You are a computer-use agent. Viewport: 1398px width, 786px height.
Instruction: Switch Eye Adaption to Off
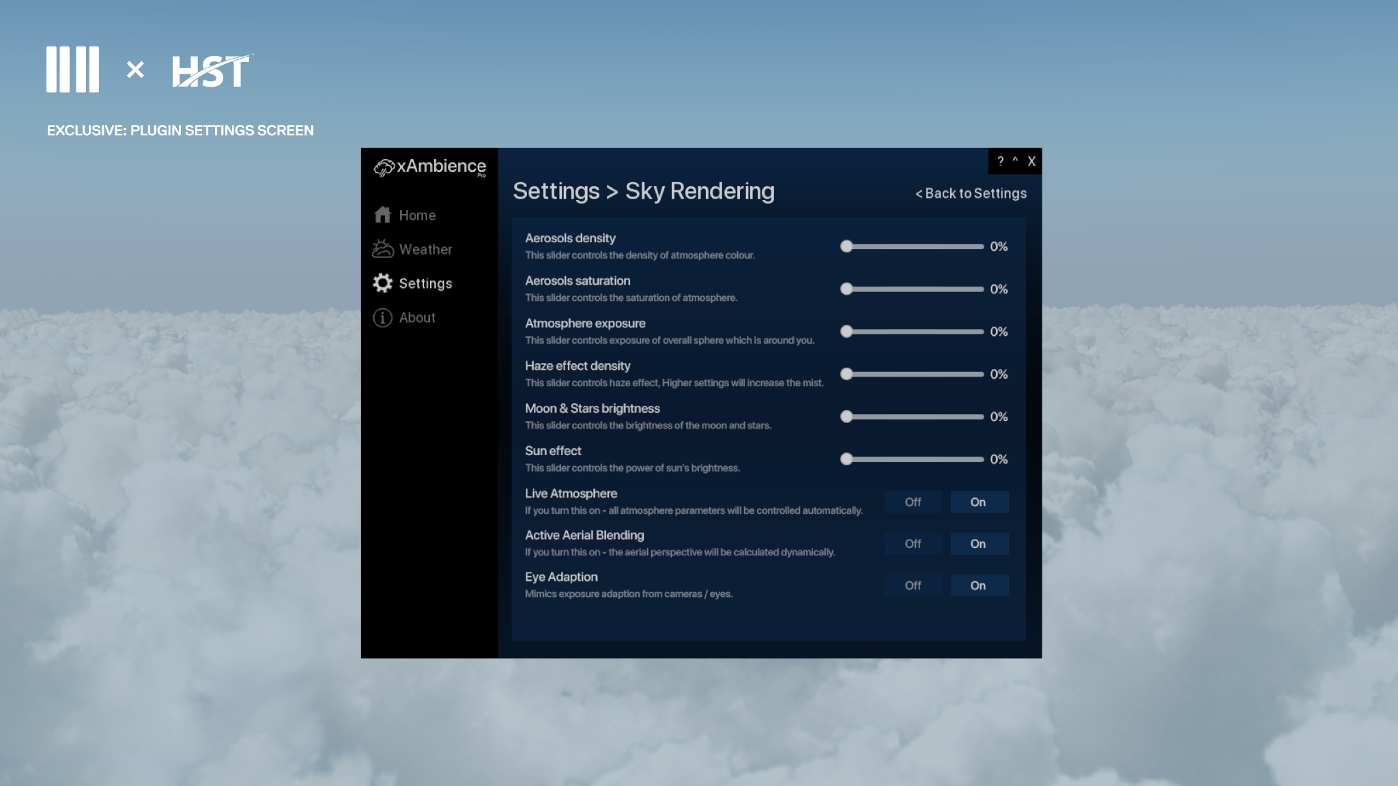click(913, 585)
